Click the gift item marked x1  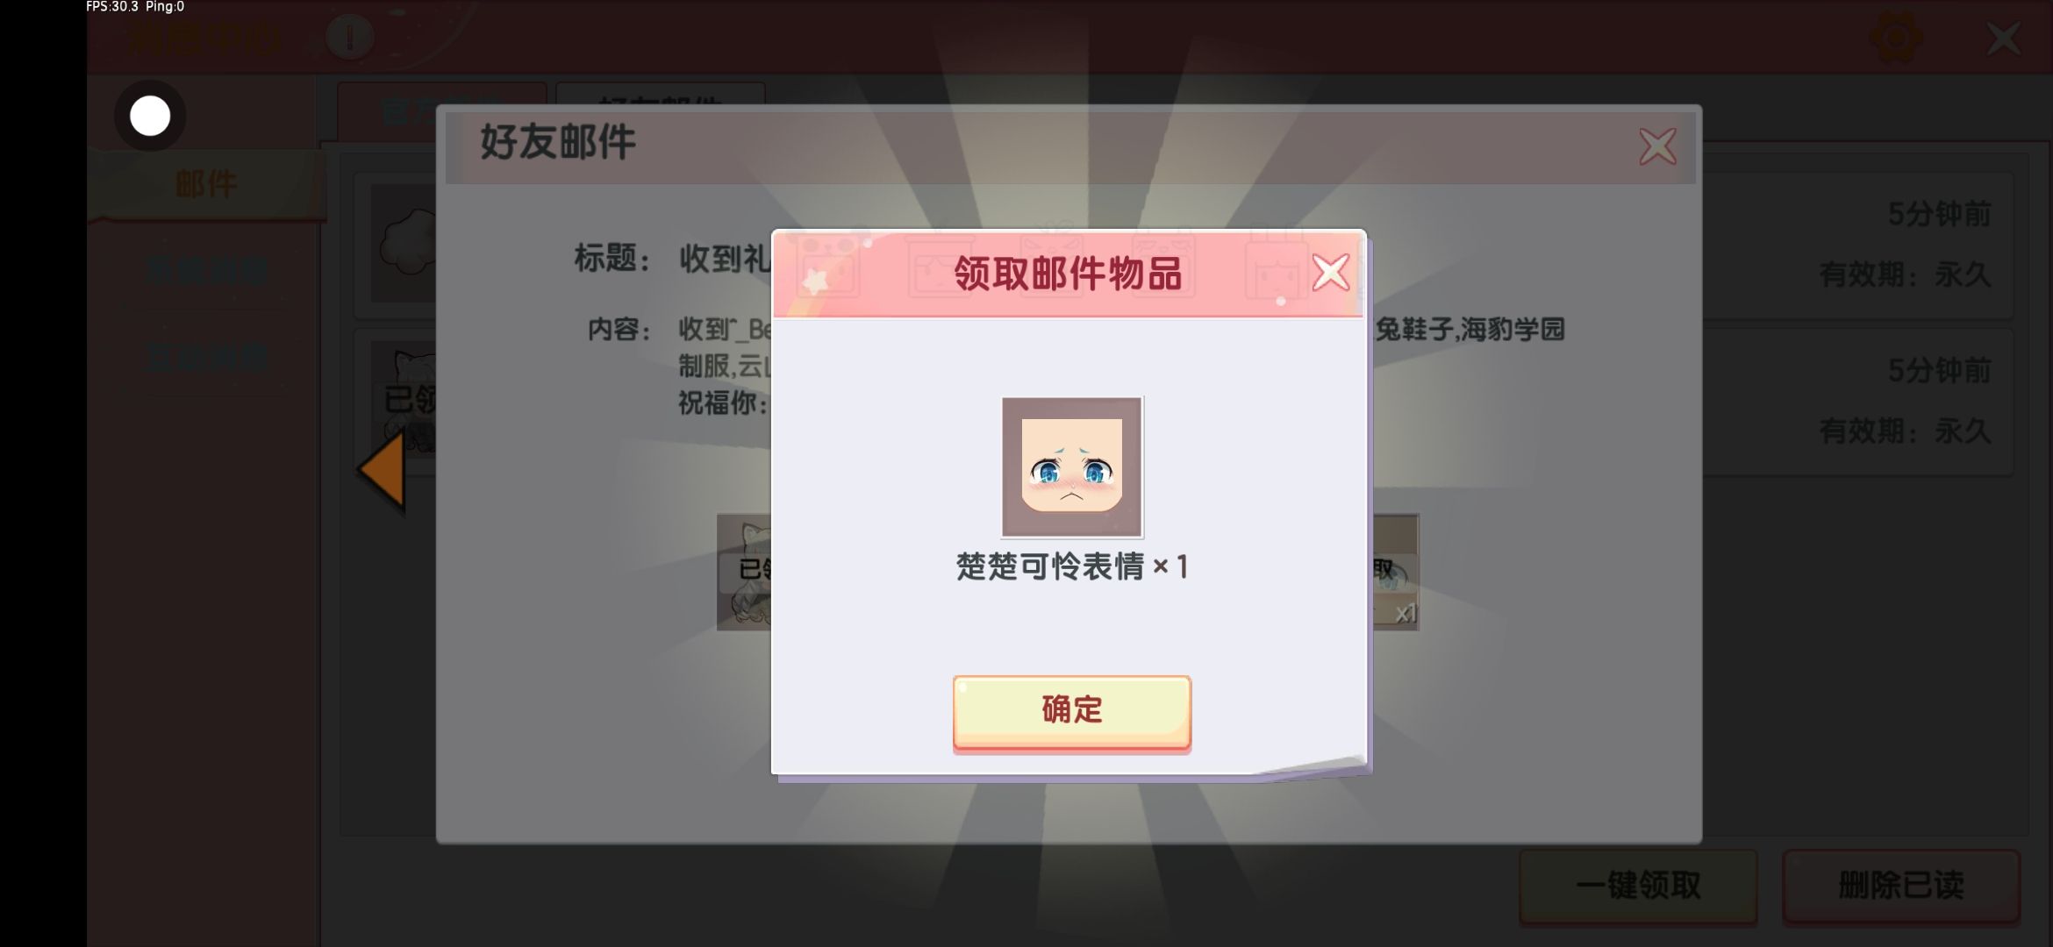click(x=1395, y=572)
